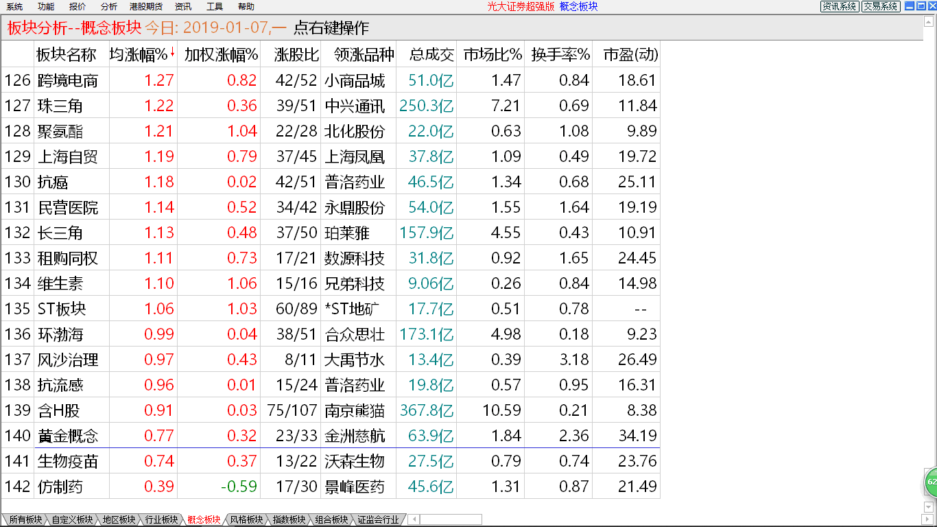Screen dimensions: 937x527
Task: Switch to the 指数板块 tab
Action: (x=289, y=519)
